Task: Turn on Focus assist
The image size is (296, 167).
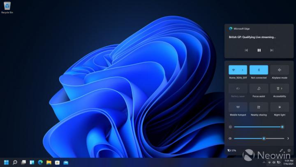Action: coord(259,88)
